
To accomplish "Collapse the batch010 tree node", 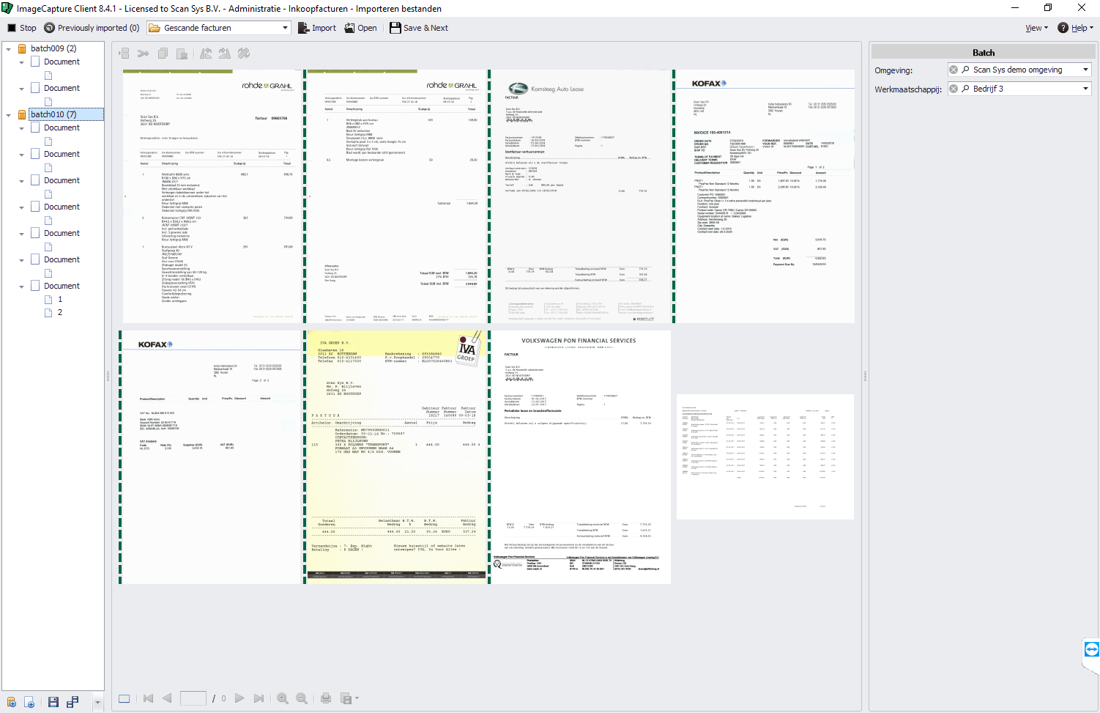I will (9, 115).
